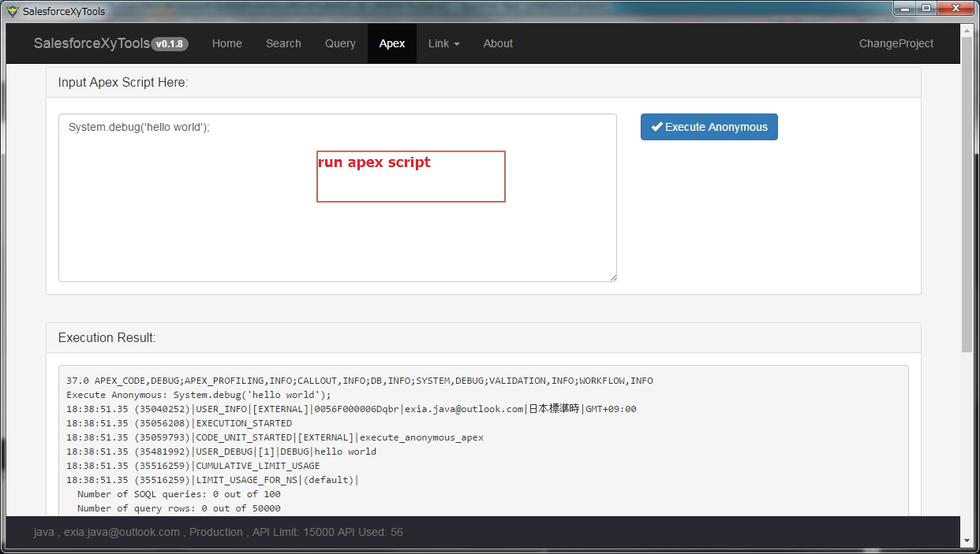Click 'Number of SOQL queries: 0 out of 100'
Viewport: 980px width, 554px height.
(x=179, y=494)
